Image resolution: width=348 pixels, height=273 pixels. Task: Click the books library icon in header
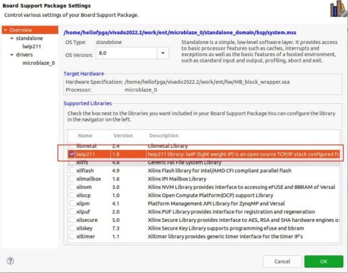click(339, 9)
